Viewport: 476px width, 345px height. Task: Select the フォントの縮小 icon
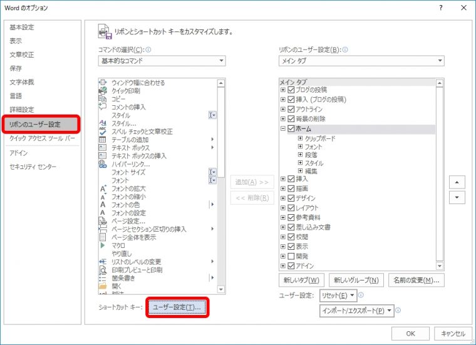[x=103, y=197]
